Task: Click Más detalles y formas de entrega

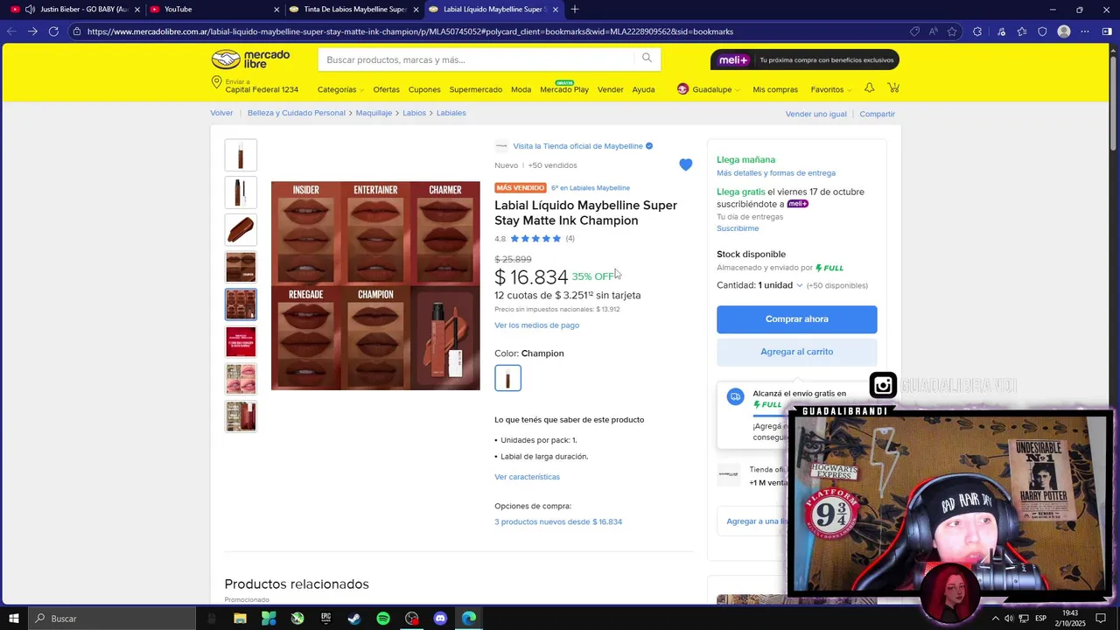Action: pyautogui.click(x=776, y=173)
